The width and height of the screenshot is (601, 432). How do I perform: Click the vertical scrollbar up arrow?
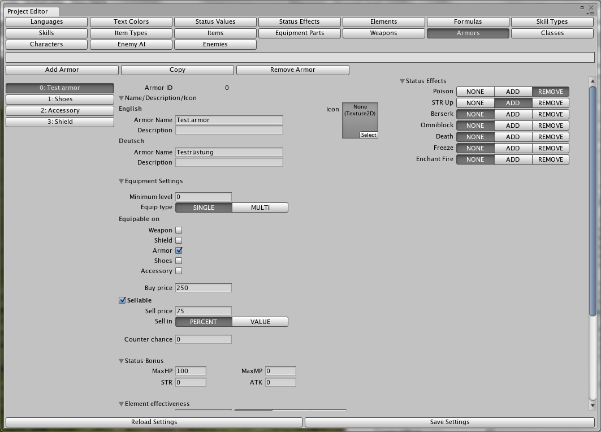593,81
